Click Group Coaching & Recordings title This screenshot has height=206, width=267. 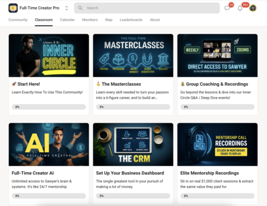pos(217,84)
